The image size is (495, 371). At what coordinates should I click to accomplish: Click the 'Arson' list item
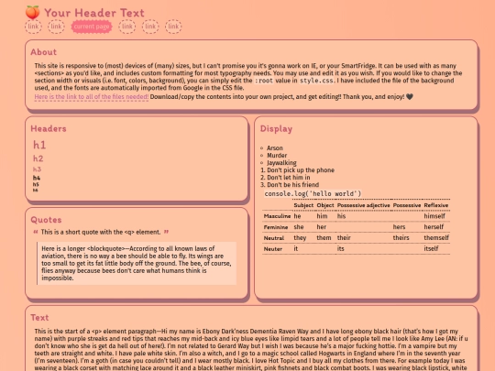click(x=275, y=148)
